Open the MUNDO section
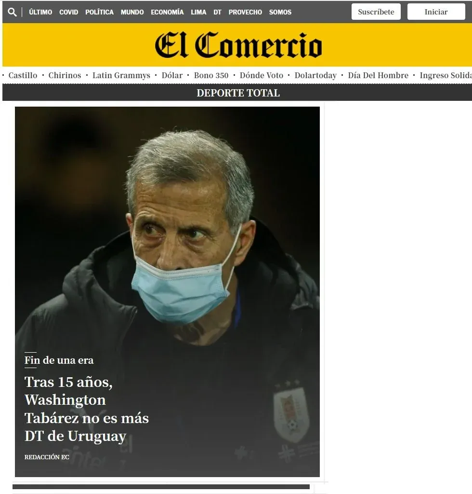This screenshot has height=494, width=472. coord(132,12)
